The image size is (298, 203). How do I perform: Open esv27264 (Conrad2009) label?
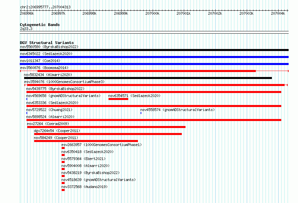click(48, 124)
